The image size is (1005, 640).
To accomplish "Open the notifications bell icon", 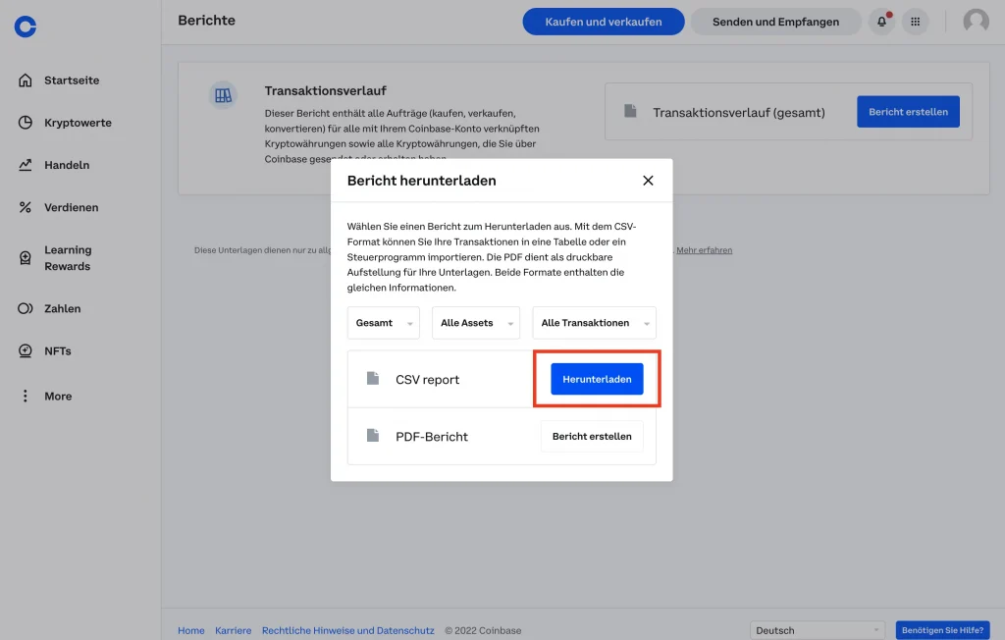I will [x=881, y=22].
